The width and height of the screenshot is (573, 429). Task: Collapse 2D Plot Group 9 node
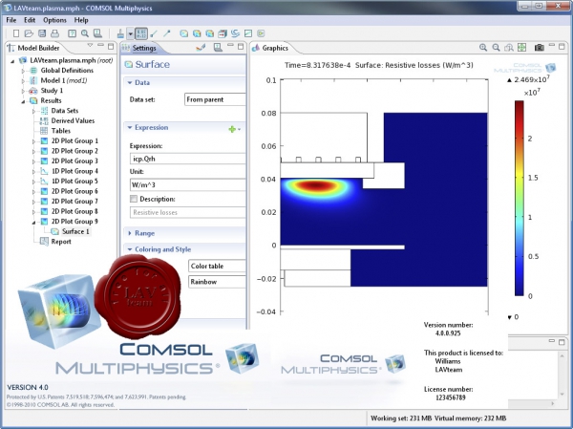[33, 223]
